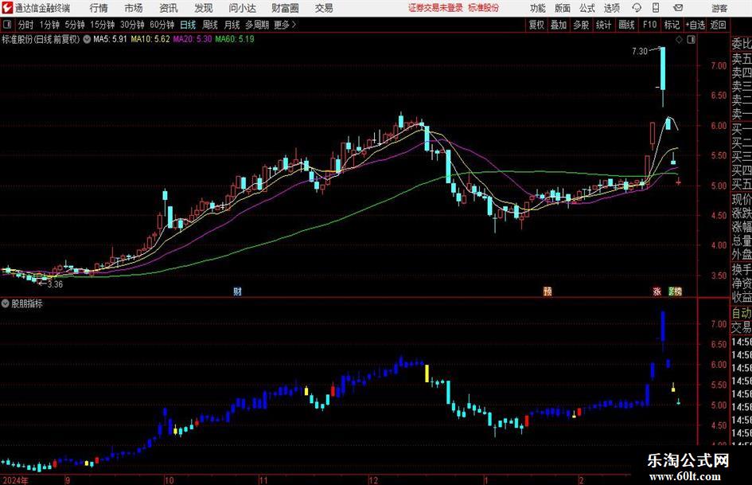Screen dimensions: 752x485
Task: Click the 涨 event marker on chart
Action: tap(657, 291)
